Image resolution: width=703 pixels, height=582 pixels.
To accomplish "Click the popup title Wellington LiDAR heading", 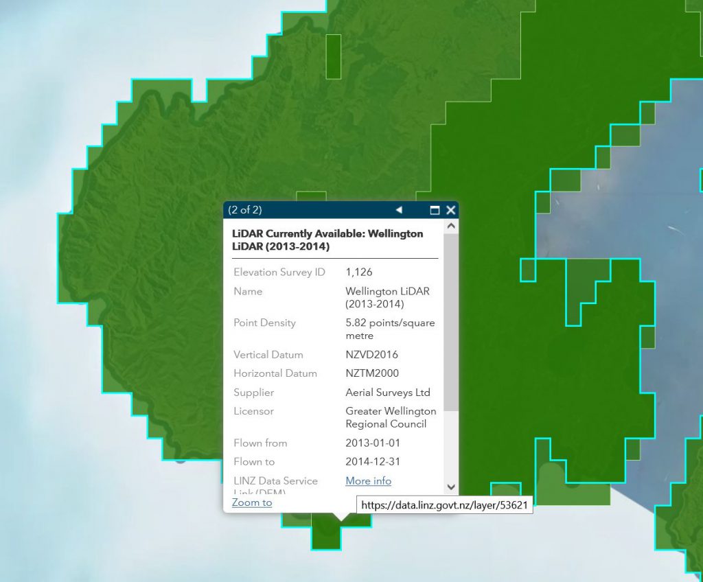I will click(x=328, y=240).
